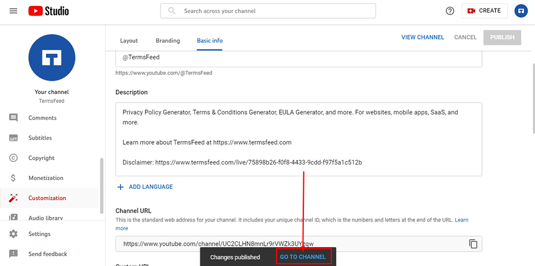The height and width of the screenshot is (266, 535).
Task: Click the Comments sidebar icon
Action: tap(13, 118)
